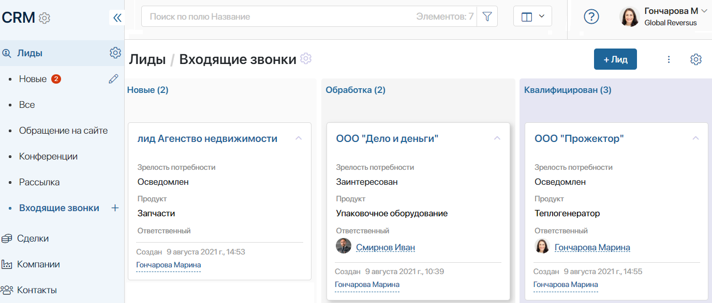
Task: Click plus icon next to Входящие звонки
Action: pos(114,208)
